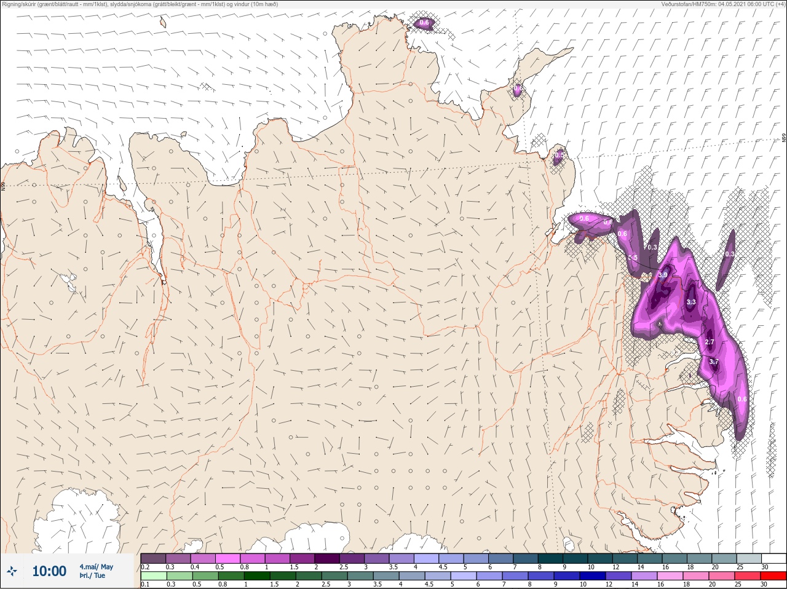Click the 3.7 precipitation value on the map

(714, 362)
